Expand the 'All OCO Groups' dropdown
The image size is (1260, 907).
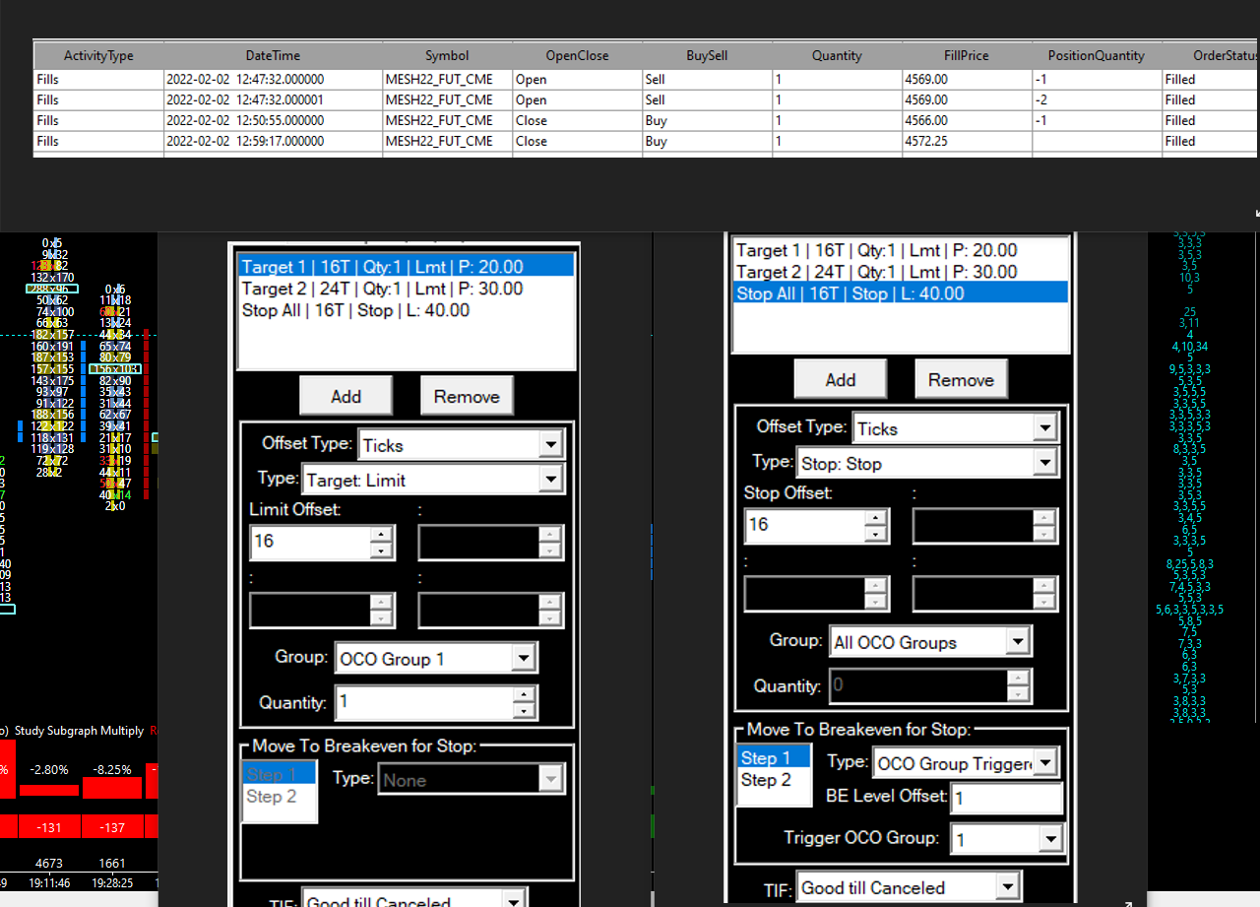coord(1018,642)
